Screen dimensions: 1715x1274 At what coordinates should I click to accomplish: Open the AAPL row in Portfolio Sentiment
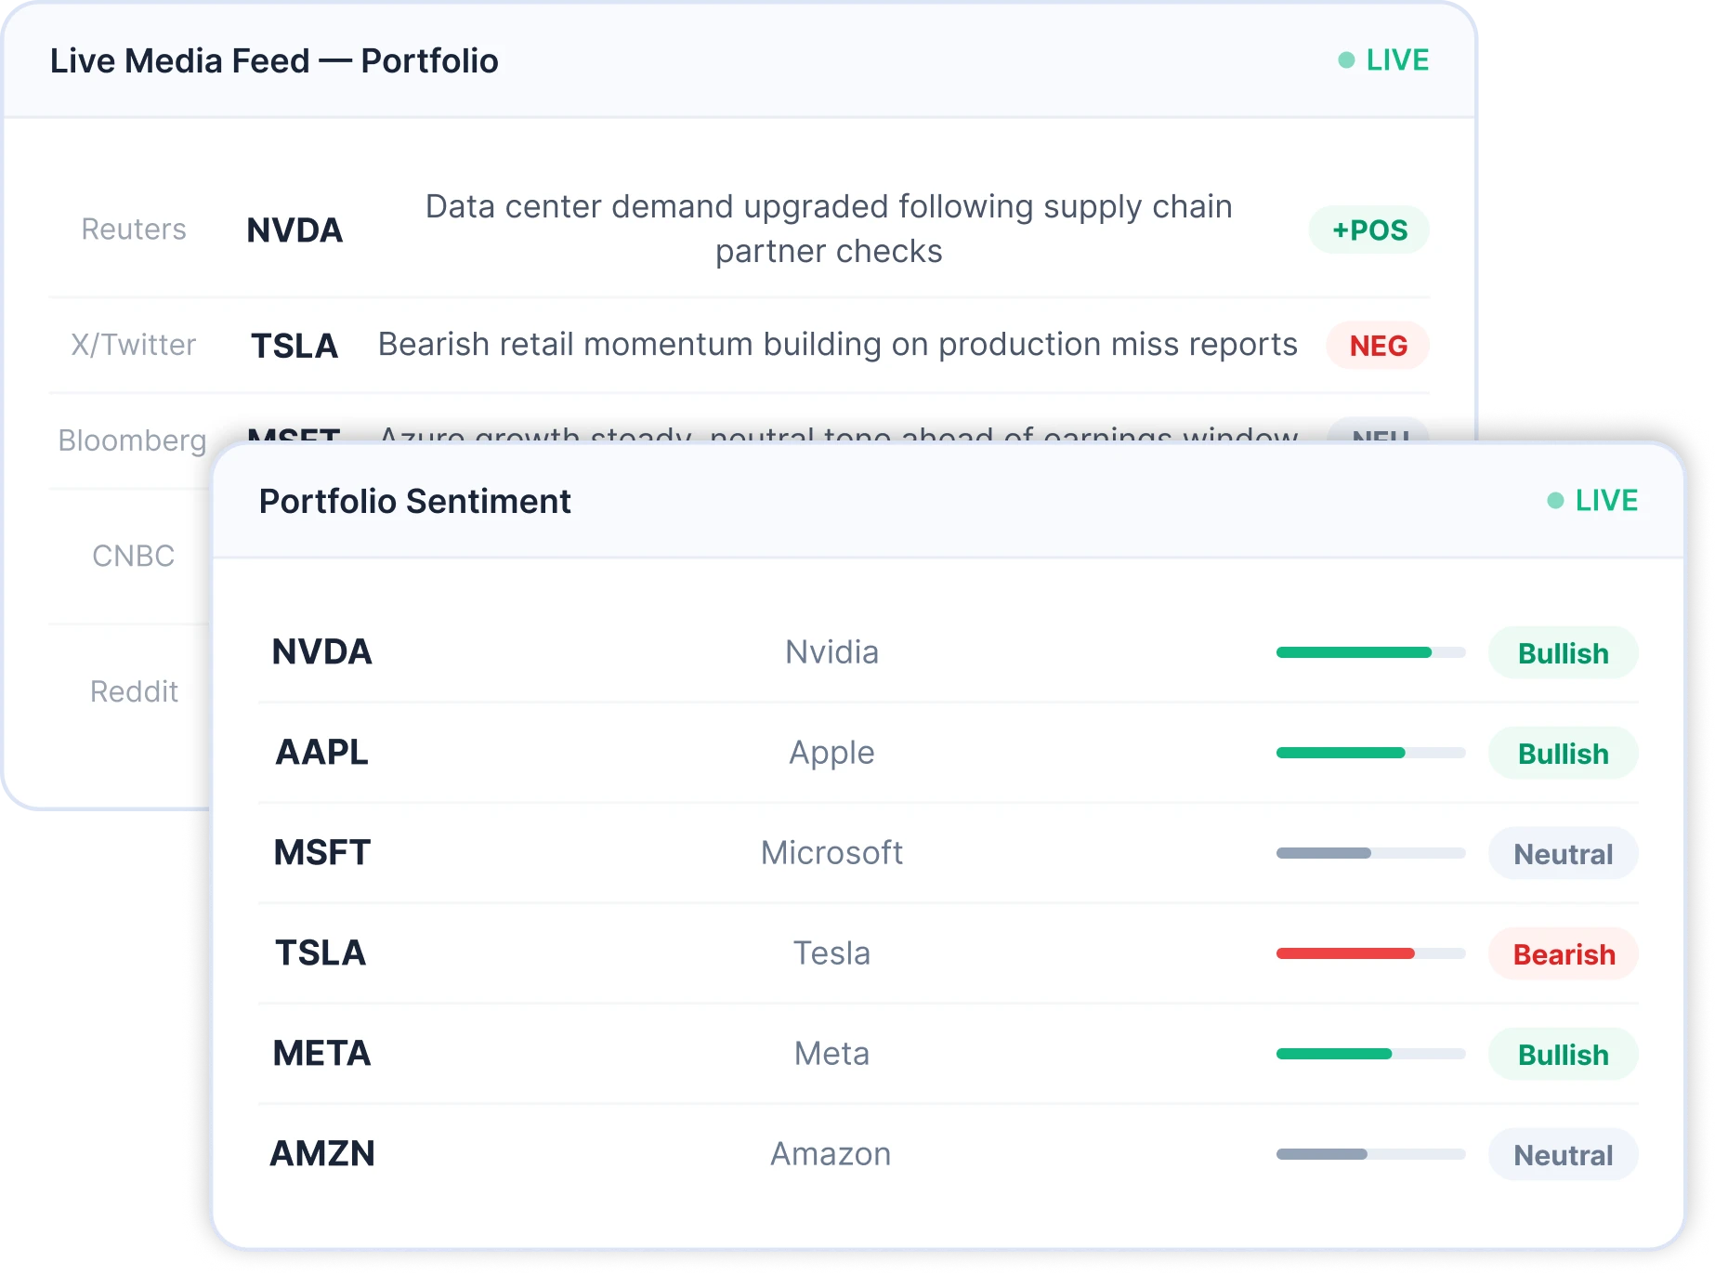point(321,752)
